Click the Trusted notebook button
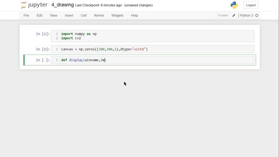279x157 pixels. point(223,16)
